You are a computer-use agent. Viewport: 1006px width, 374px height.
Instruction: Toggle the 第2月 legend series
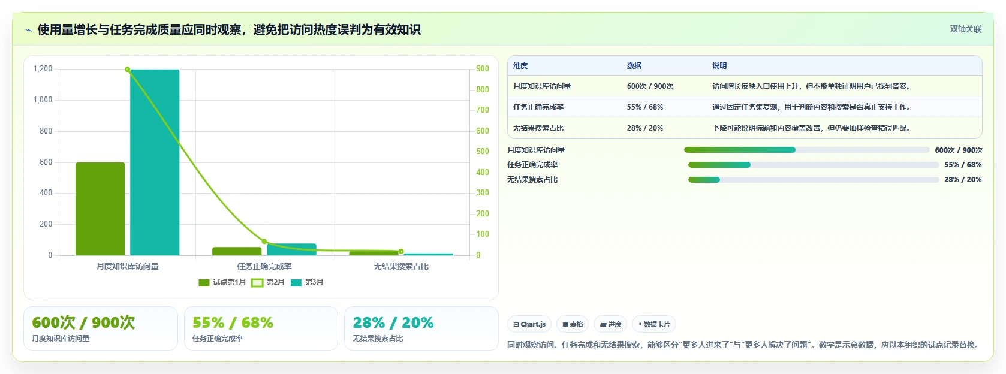click(267, 282)
